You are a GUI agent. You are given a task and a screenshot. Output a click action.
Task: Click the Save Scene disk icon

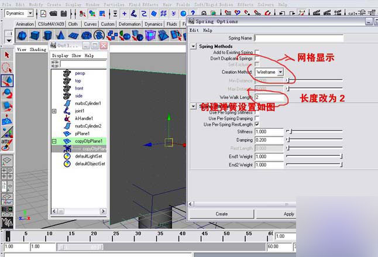(64, 13)
